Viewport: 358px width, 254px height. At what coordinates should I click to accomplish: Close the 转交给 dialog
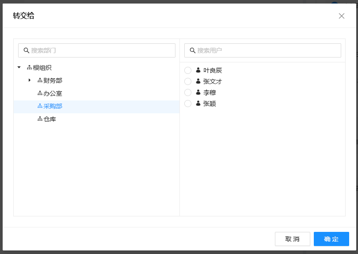(341, 16)
